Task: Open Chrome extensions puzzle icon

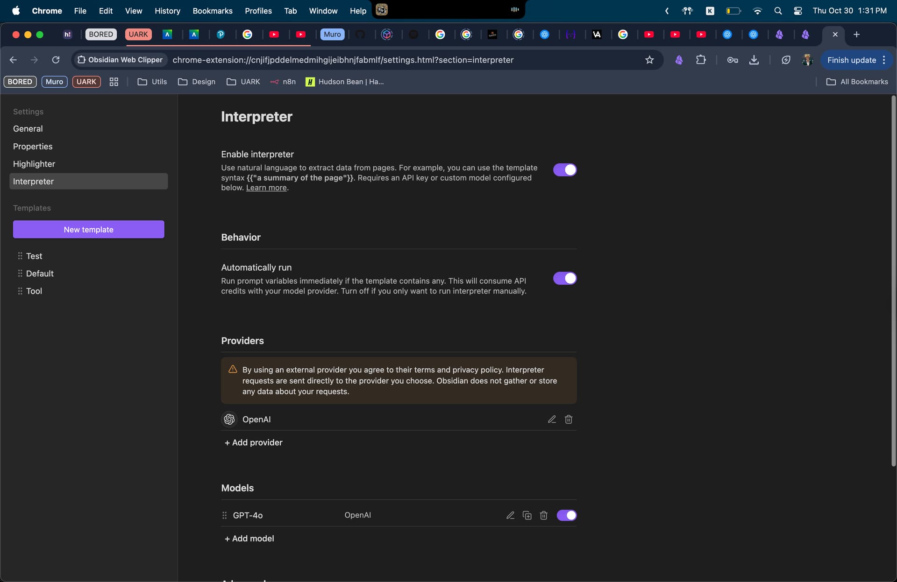Action: (701, 60)
